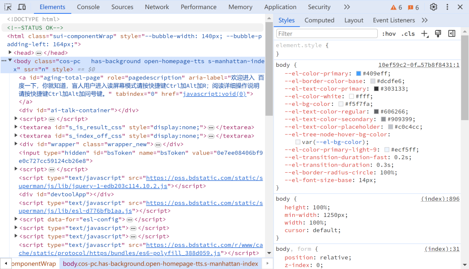Collapse the body element node
This screenshot has width=469, height=269.
click(x=10, y=60)
